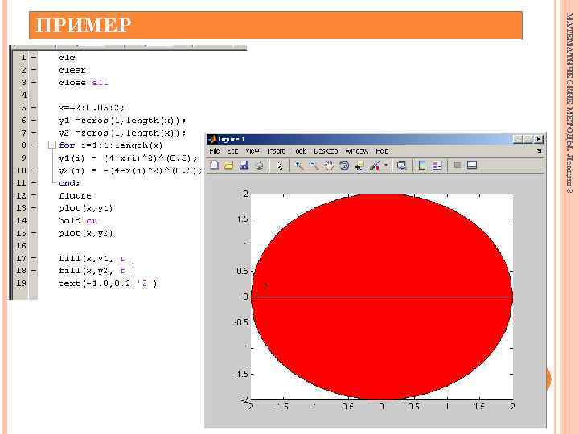Select the Rotate 3D tool
579x434 pixels.
pyautogui.click(x=344, y=166)
